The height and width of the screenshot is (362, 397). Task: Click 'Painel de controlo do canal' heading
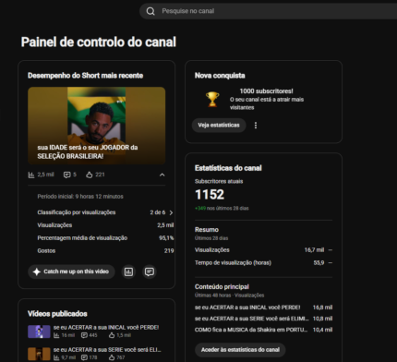pyautogui.click(x=99, y=42)
